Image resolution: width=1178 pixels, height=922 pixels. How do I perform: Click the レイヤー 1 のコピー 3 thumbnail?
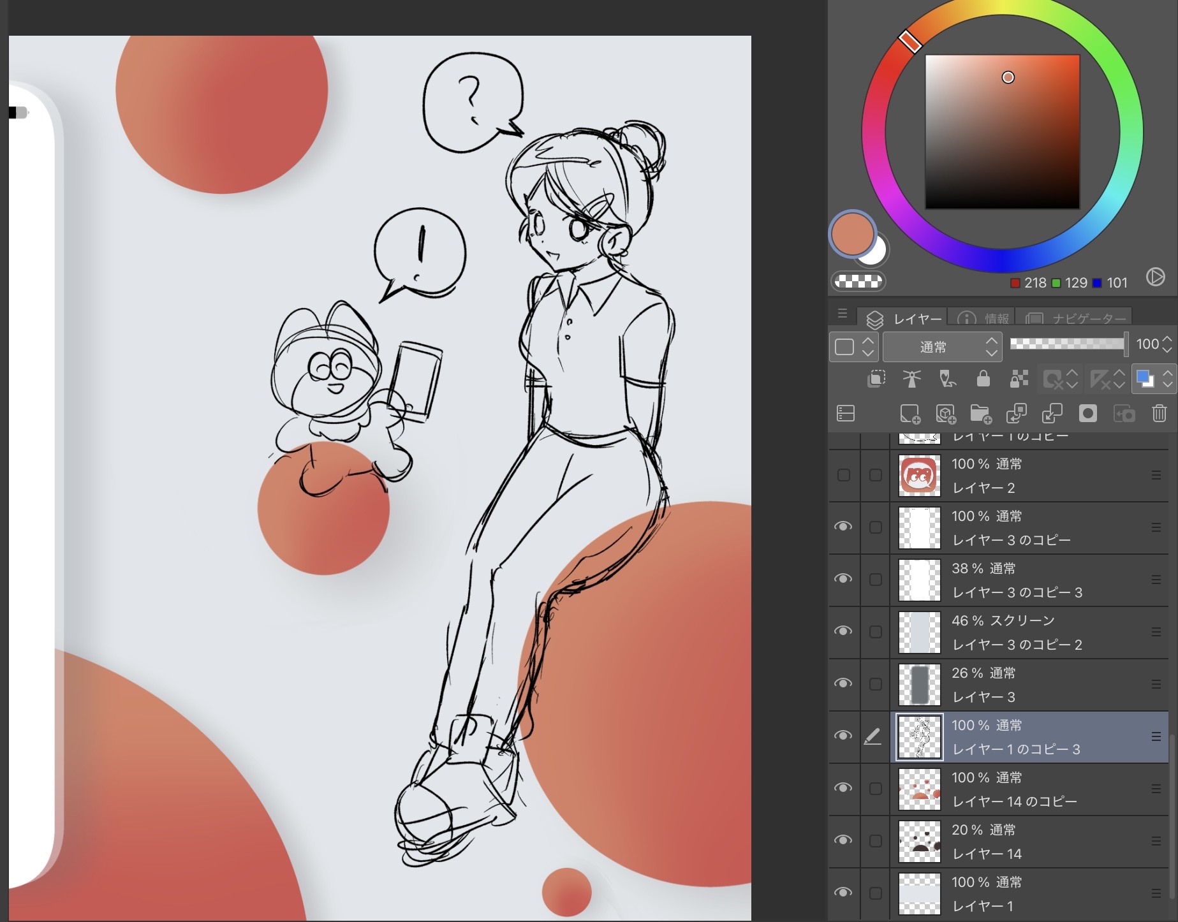click(x=919, y=737)
